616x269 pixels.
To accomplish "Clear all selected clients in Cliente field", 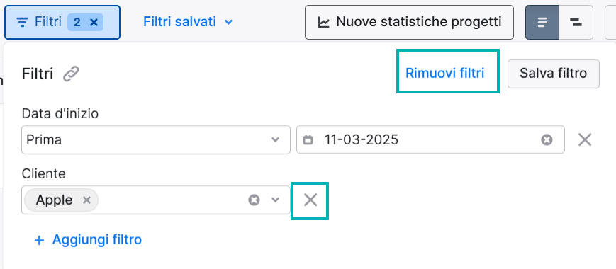I will [254, 200].
